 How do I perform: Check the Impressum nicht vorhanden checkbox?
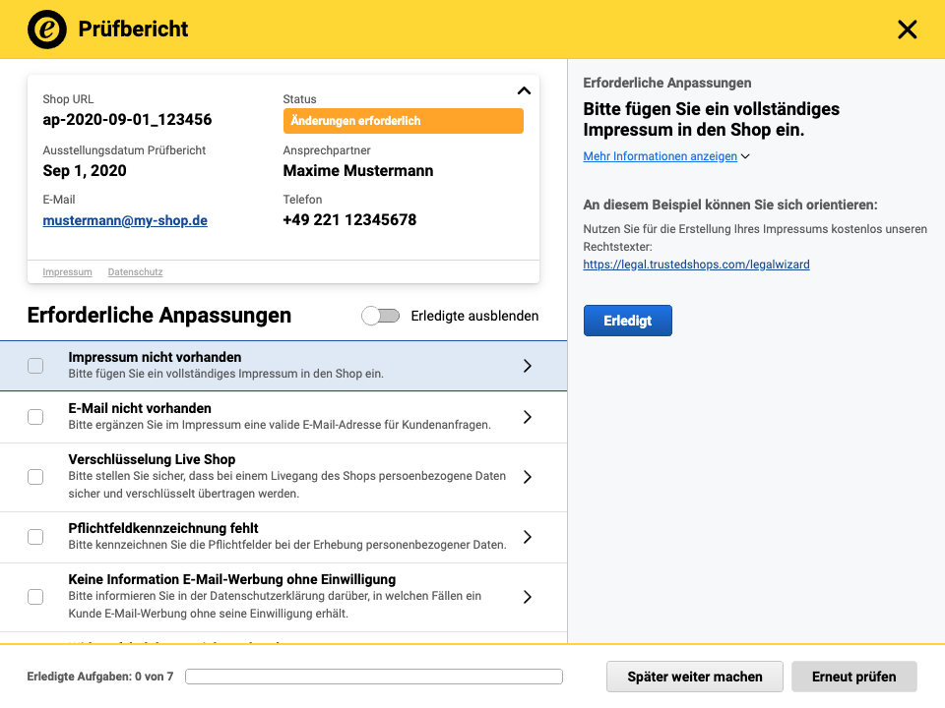pyautogui.click(x=35, y=366)
